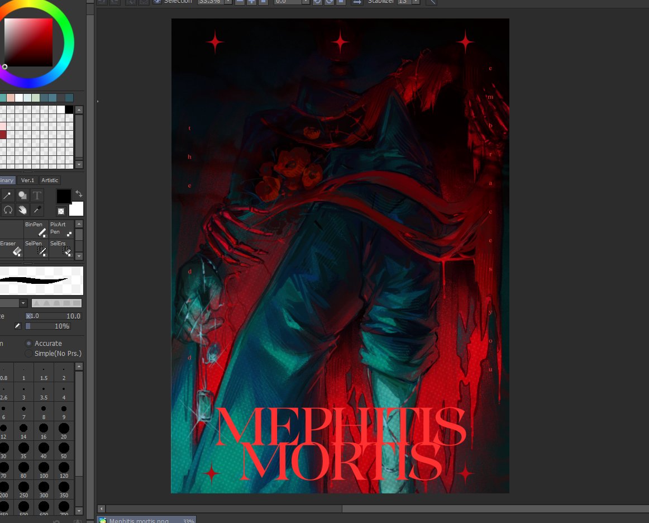Switch to the Artistic tool tab
The height and width of the screenshot is (523, 649).
pos(50,180)
